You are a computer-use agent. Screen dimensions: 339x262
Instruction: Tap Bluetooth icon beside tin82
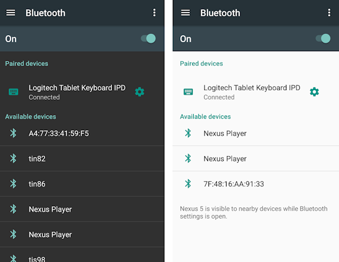[x=14, y=158]
